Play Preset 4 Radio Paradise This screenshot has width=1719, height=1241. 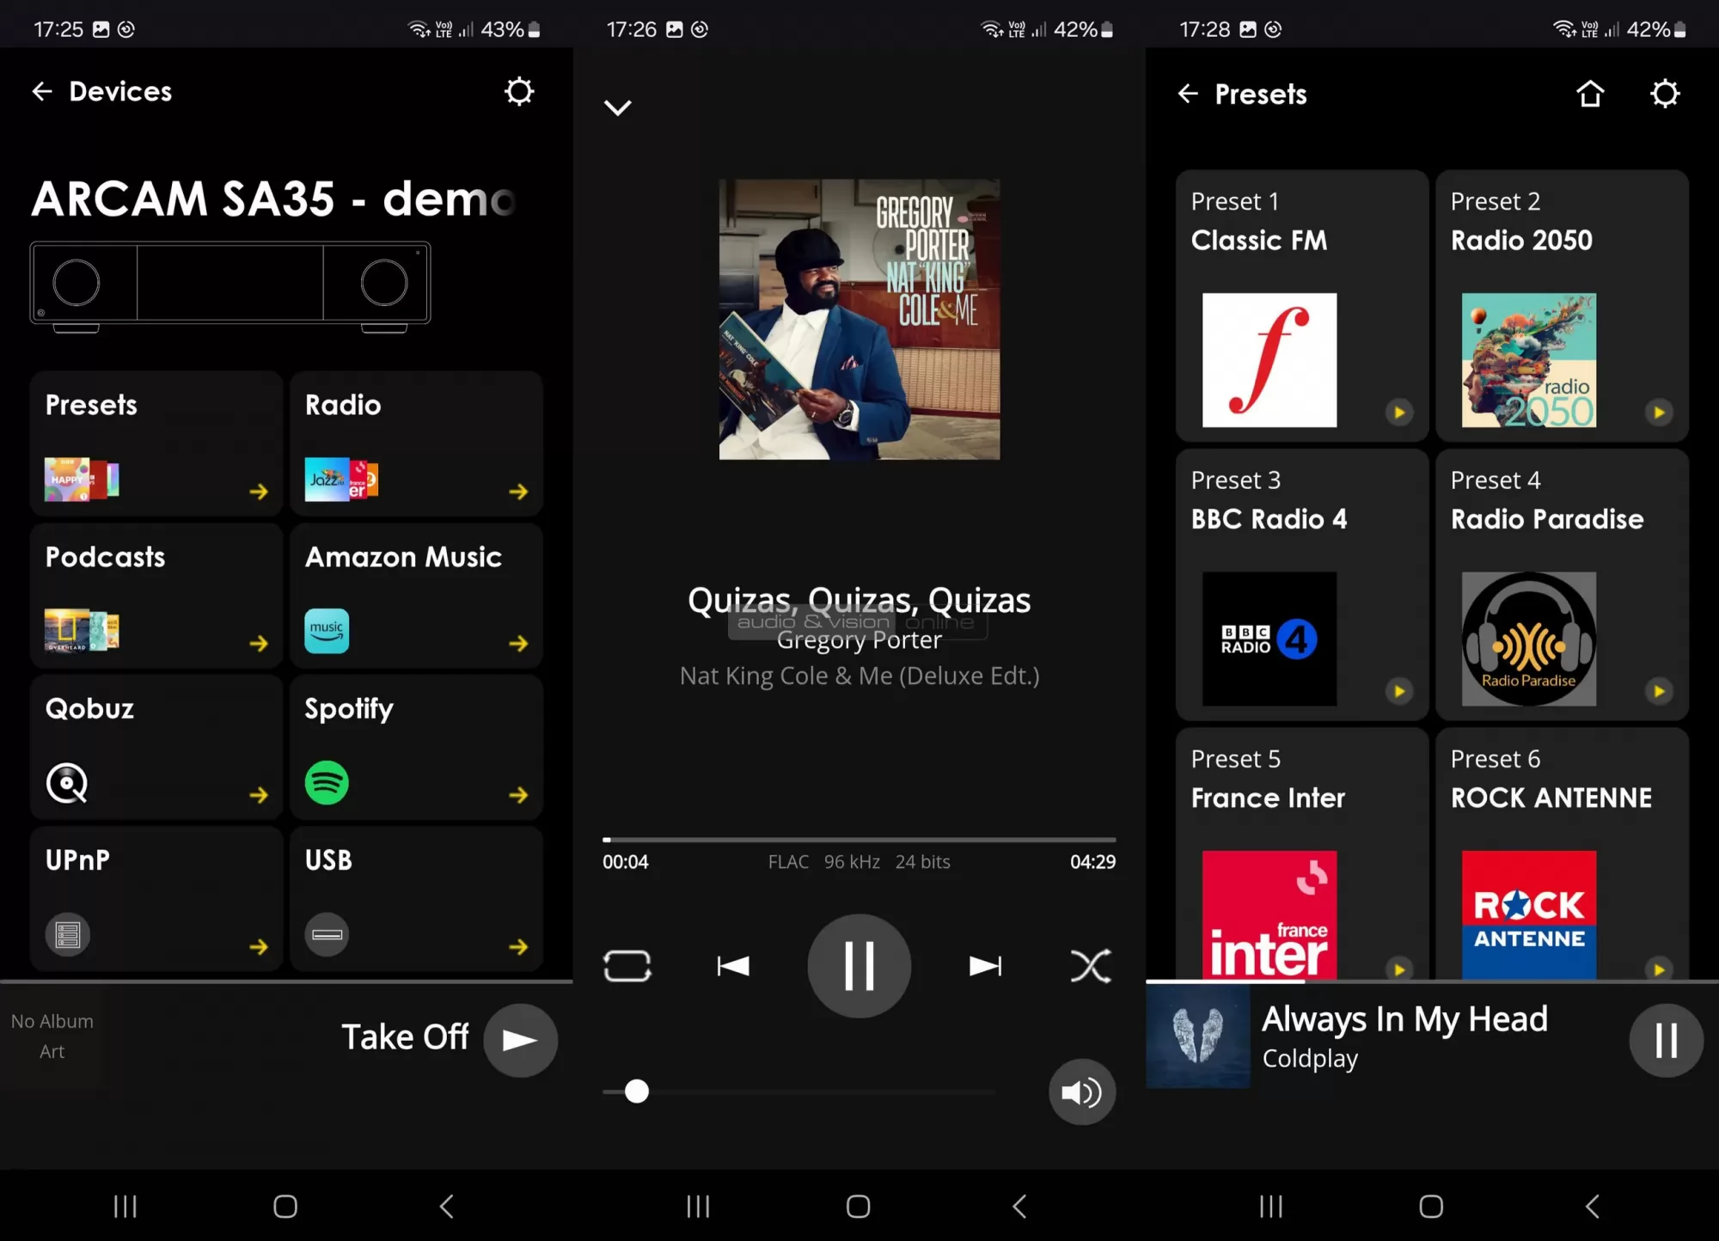[x=1659, y=691]
